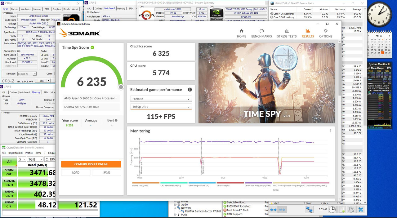Click Core 4 C6 Residency sensor row
This screenshot has width=397, height=218.
point(316,14)
